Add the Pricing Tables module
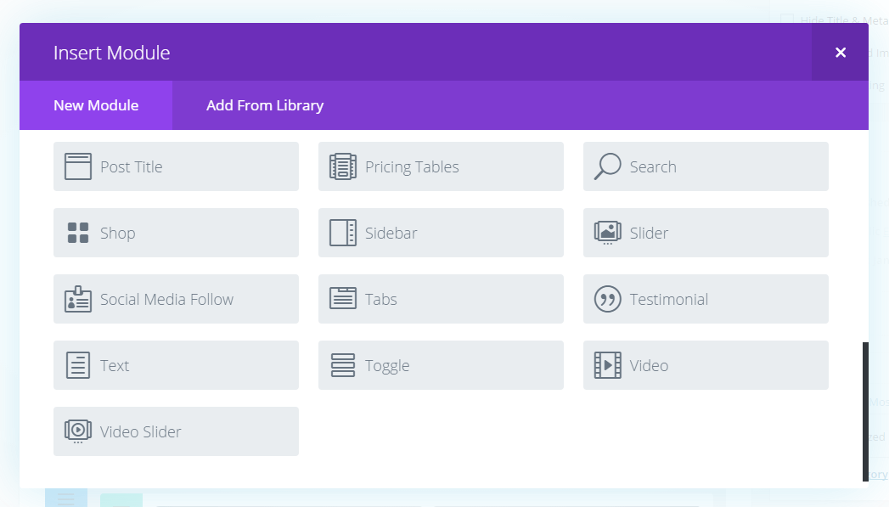Screen dimensions: 889x507 click(441, 166)
